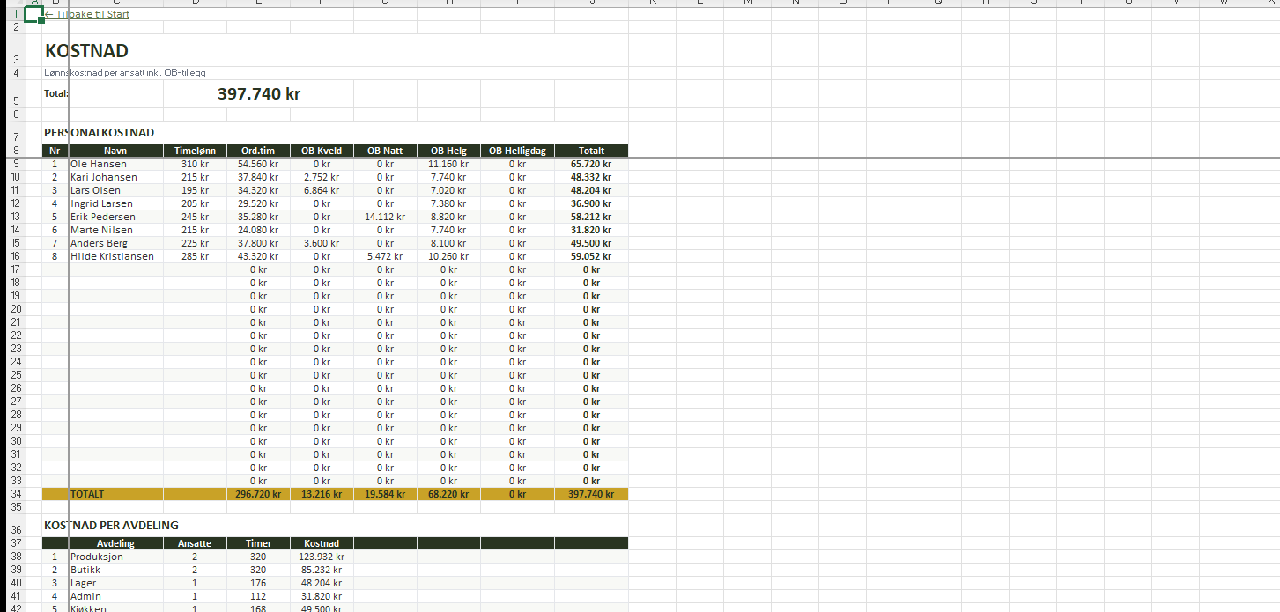Select row header number 9

point(15,164)
